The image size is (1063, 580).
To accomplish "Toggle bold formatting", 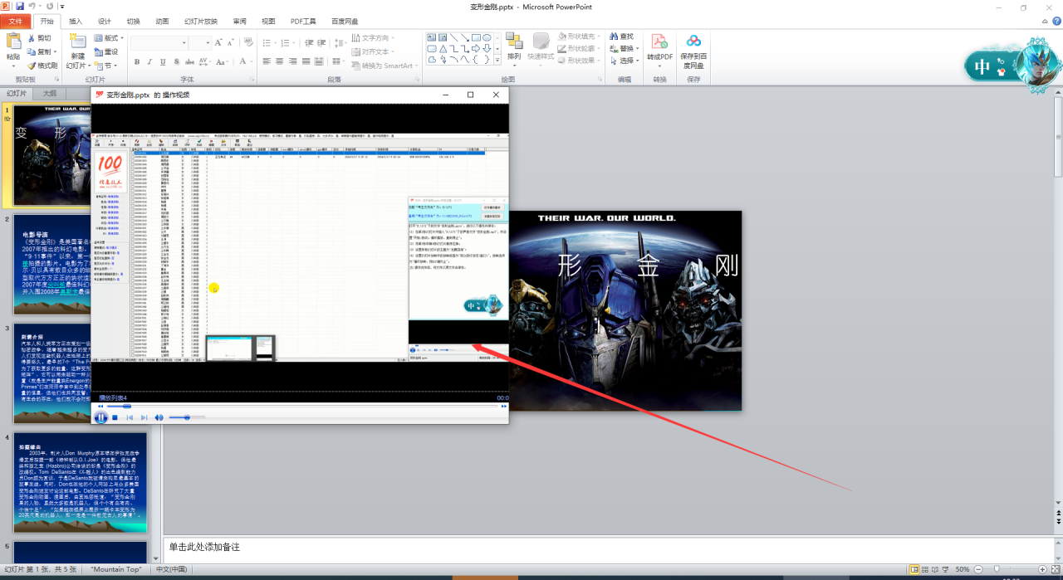I will click(x=137, y=62).
